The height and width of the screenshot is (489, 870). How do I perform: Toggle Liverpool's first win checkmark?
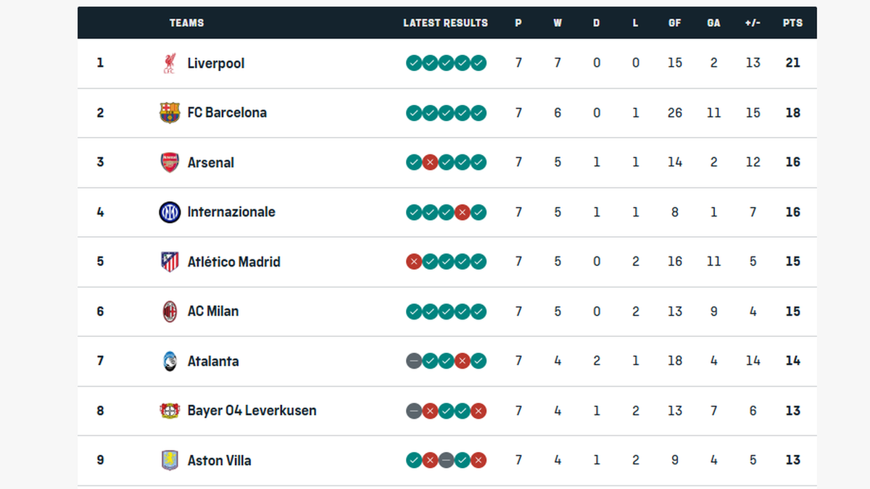pos(413,63)
